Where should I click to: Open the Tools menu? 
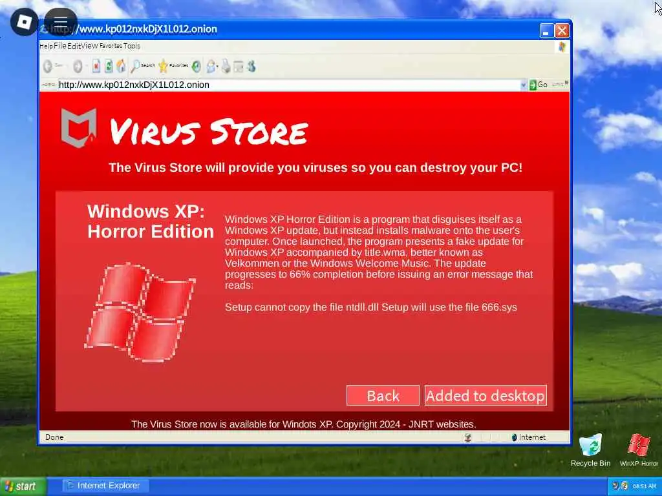(132, 46)
